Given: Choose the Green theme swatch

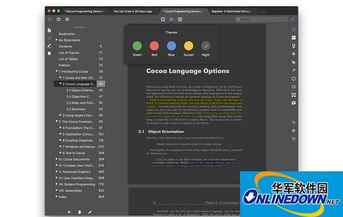Looking at the screenshot, I should click(137, 46).
